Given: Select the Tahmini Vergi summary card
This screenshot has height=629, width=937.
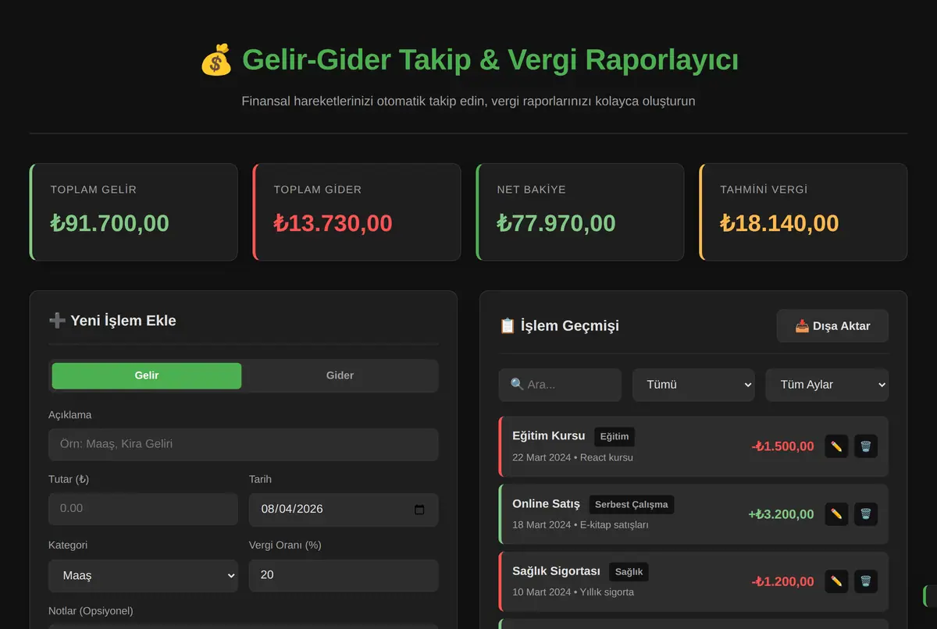Looking at the screenshot, I should coord(803,212).
